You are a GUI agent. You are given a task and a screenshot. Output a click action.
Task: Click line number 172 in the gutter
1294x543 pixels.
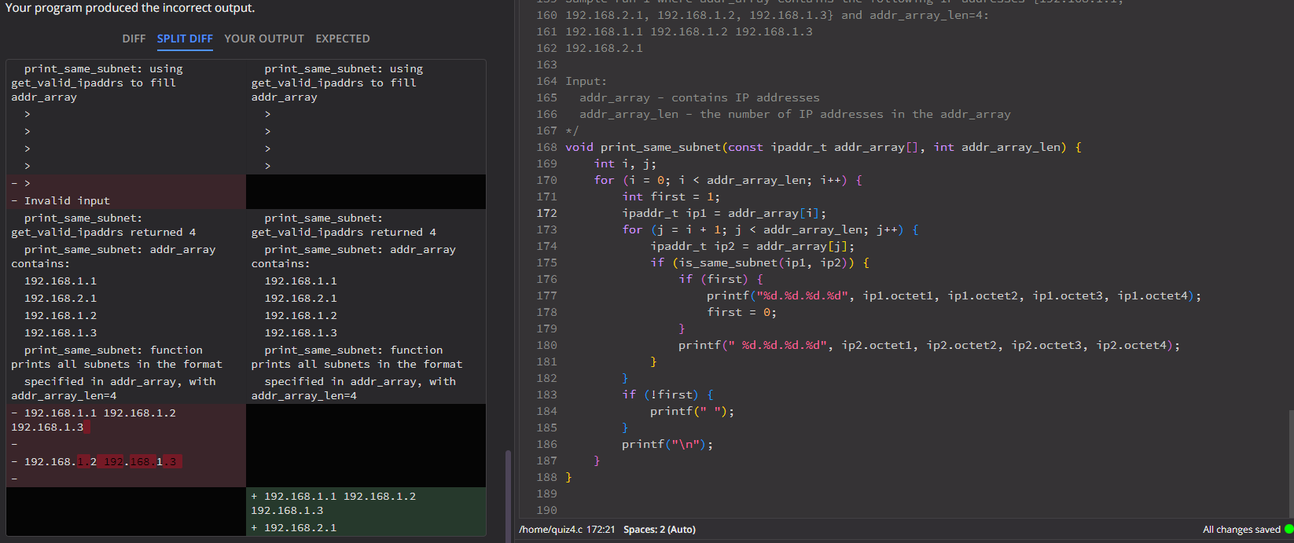coord(546,213)
